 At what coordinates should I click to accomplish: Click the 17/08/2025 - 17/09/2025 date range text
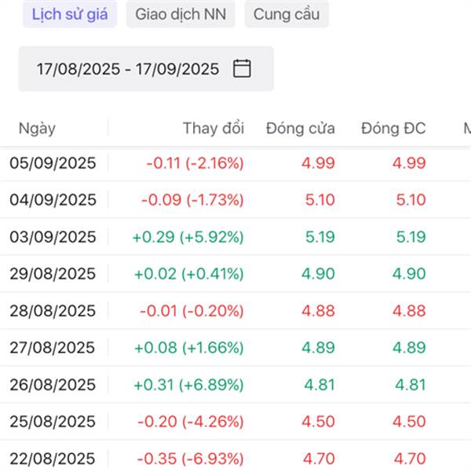tap(128, 69)
